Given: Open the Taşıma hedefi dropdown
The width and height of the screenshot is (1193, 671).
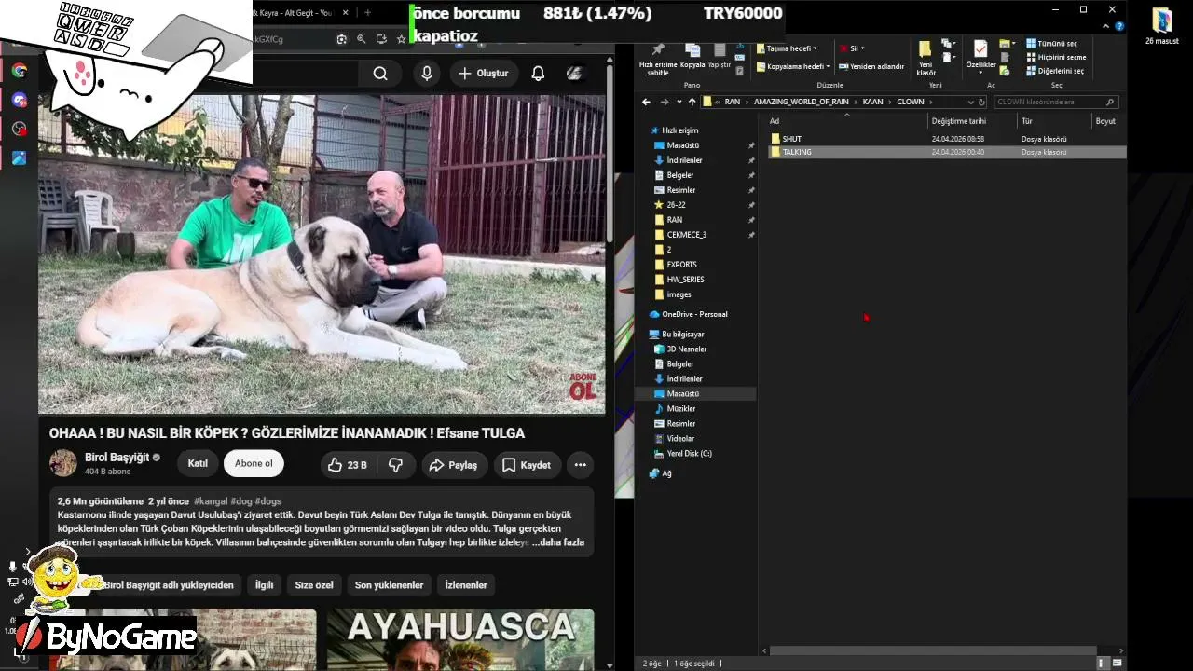Looking at the screenshot, I should coord(787,48).
